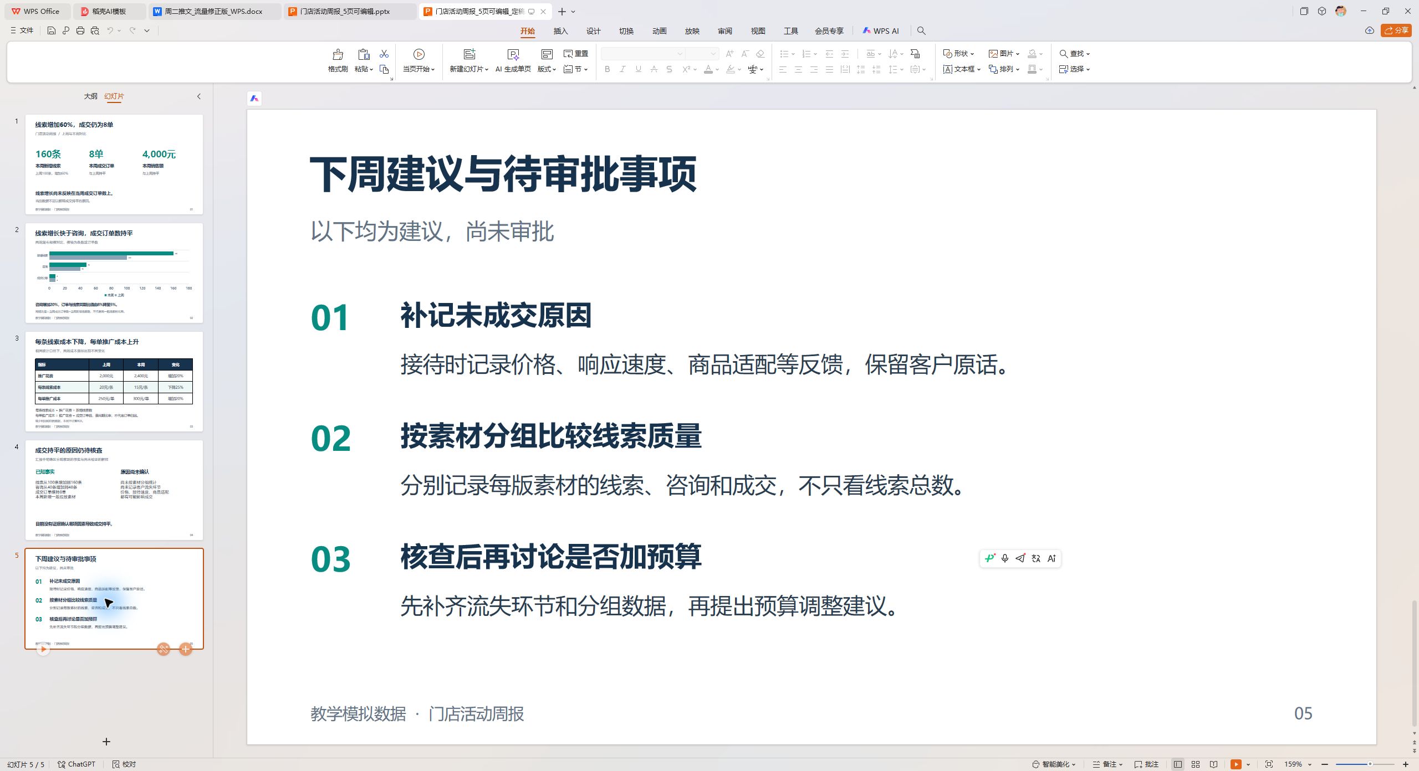Toggle Italic formatting

(623, 69)
